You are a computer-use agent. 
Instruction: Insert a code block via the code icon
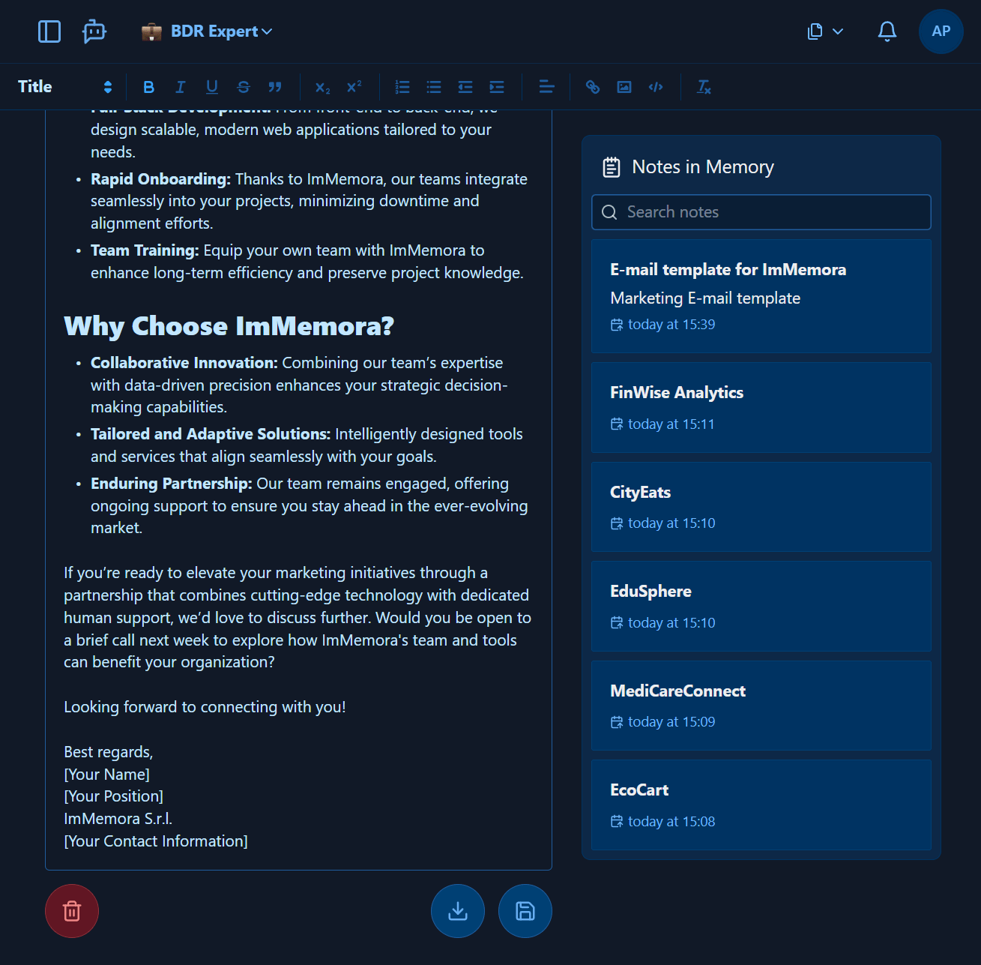656,87
